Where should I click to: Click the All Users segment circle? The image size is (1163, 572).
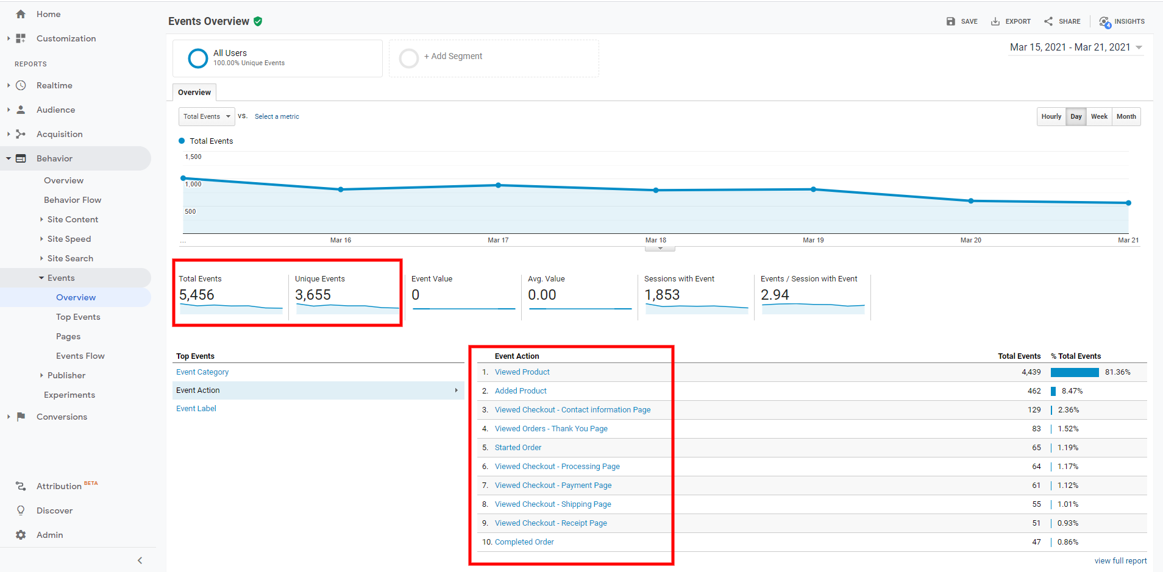[198, 58]
